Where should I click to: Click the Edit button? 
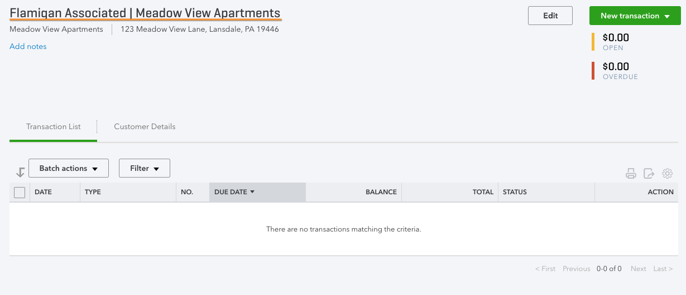tap(550, 16)
